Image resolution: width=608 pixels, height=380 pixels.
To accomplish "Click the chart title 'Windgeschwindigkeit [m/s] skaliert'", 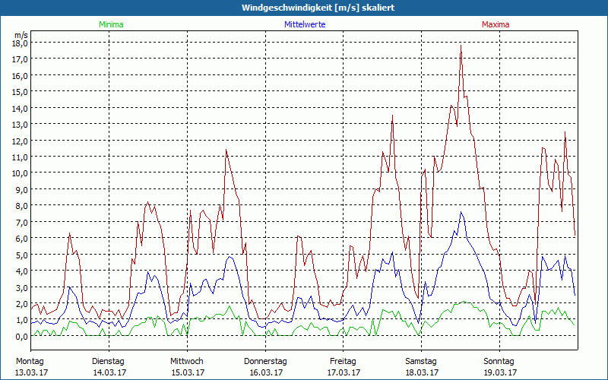I will (x=318, y=8).
